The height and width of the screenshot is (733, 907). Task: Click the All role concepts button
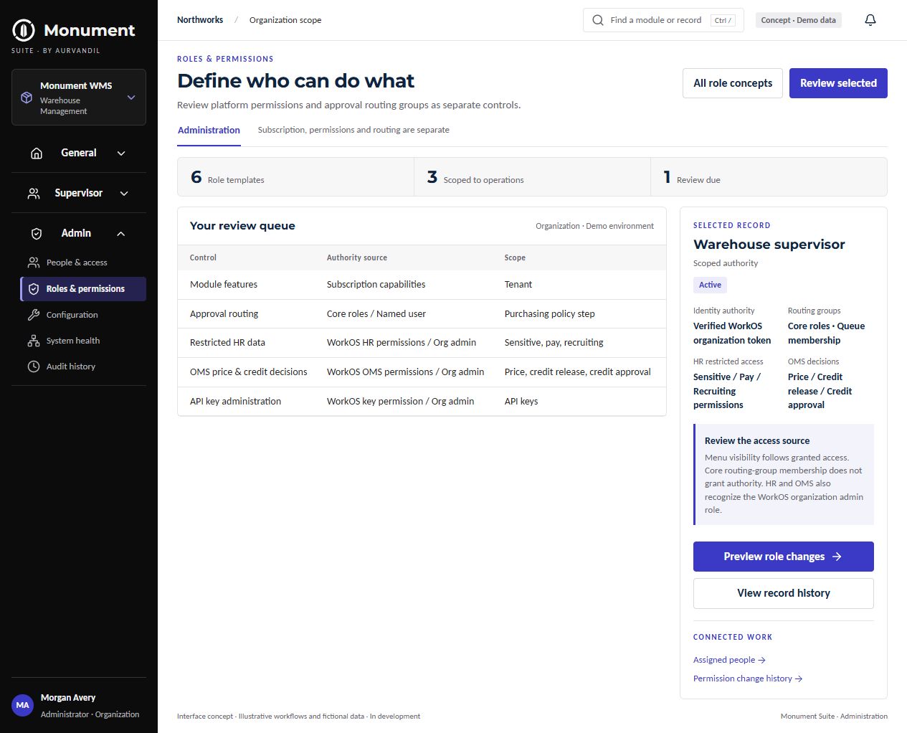click(733, 83)
